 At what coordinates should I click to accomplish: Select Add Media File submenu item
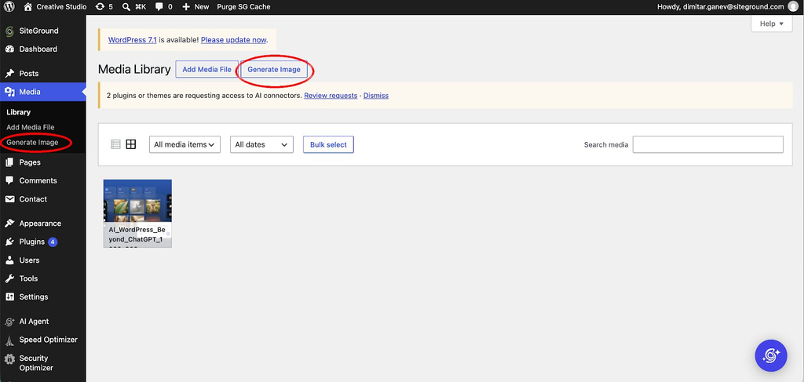tap(31, 127)
